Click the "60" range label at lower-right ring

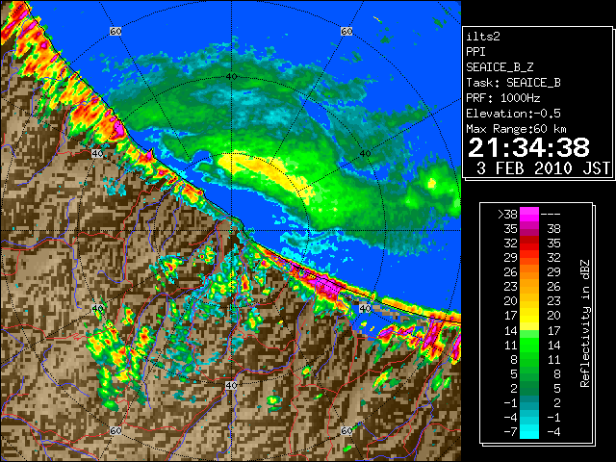[x=346, y=431]
